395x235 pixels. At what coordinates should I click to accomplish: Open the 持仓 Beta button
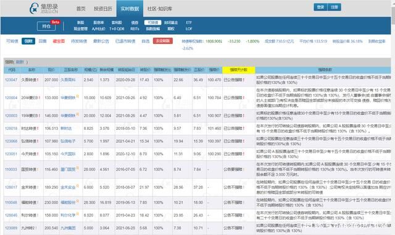tap(46, 26)
